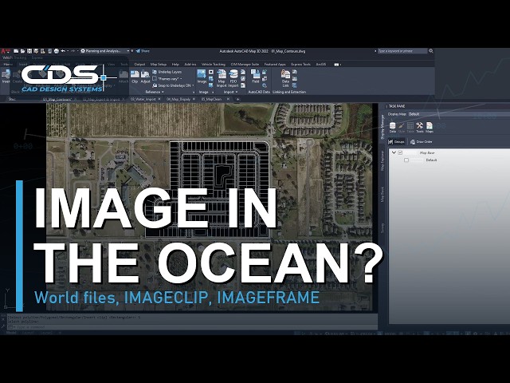The image size is (510, 383).
Task: Select the Clip tool in Reference panel
Action: pyautogui.click(x=135, y=77)
